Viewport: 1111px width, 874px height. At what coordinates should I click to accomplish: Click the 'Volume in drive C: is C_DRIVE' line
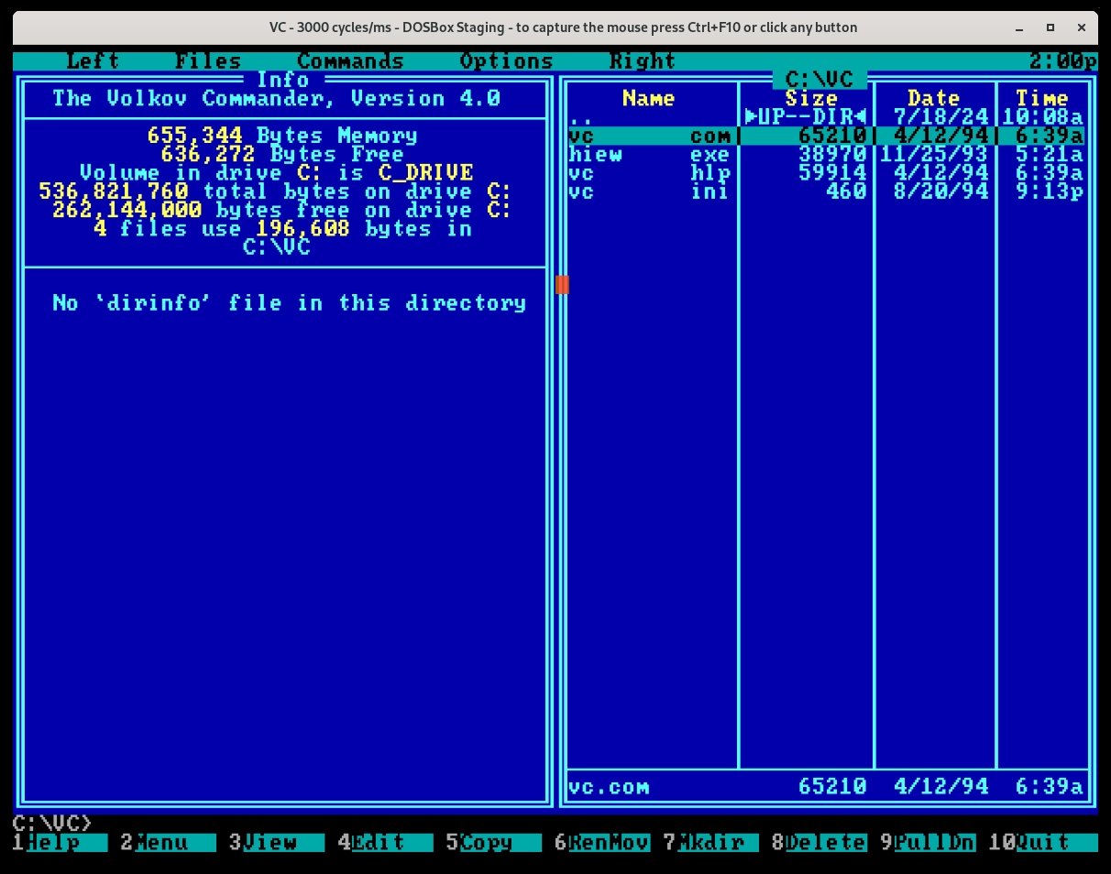(x=276, y=172)
